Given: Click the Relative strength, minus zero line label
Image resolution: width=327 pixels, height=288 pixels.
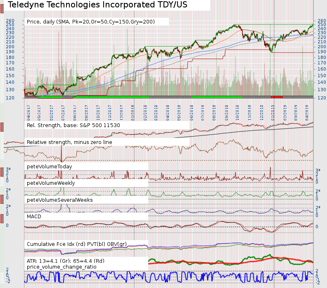Looking at the screenshot, I should (69, 142).
